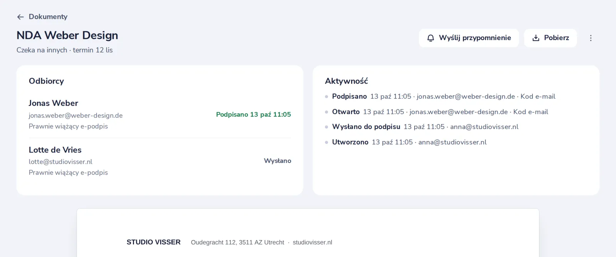The width and height of the screenshot is (616, 257).
Task: Open the three-dot more options menu
Action: click(591, 38)
